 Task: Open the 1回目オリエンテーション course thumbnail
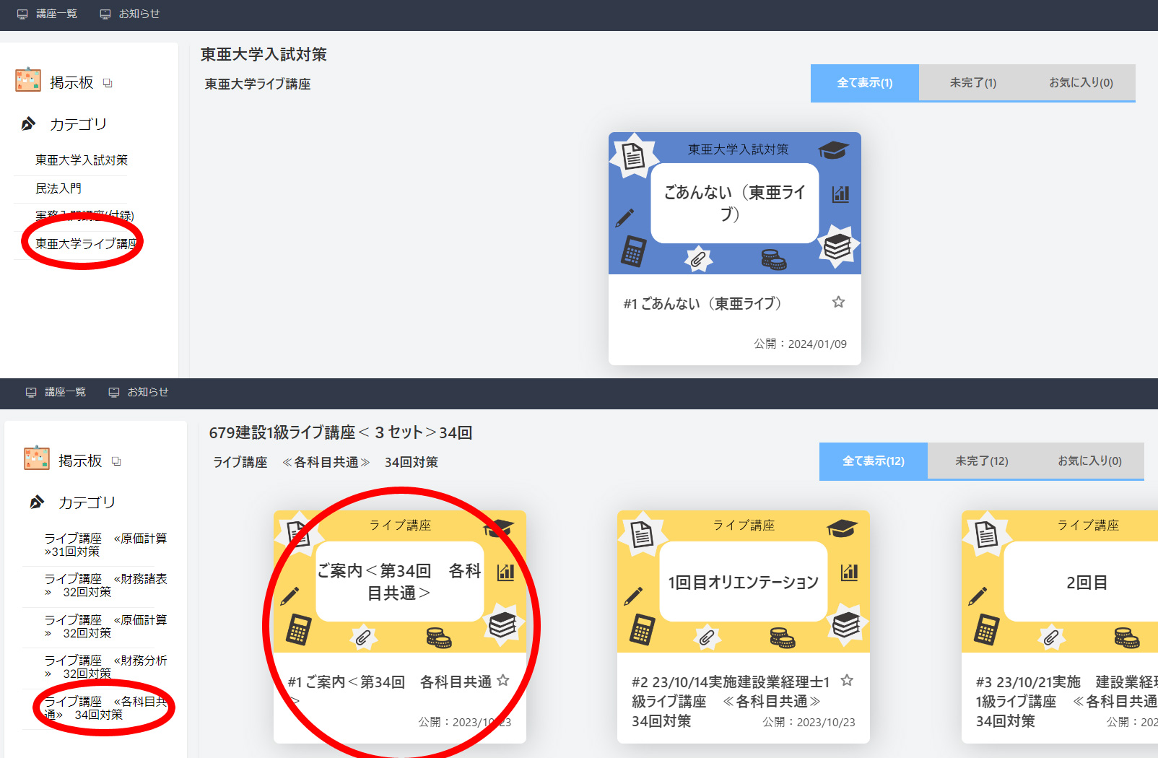click(743, 582)
